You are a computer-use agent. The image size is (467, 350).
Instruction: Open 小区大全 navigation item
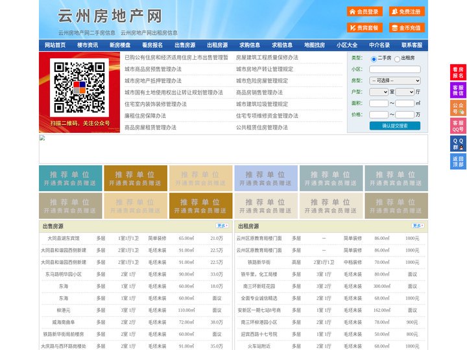(347, 45)
